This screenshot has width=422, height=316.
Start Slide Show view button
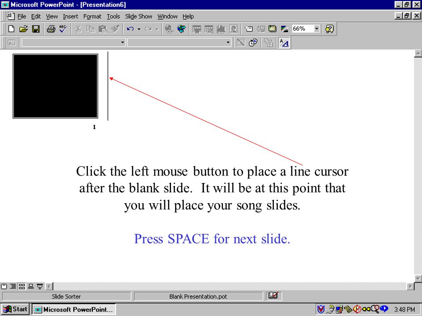40,287
